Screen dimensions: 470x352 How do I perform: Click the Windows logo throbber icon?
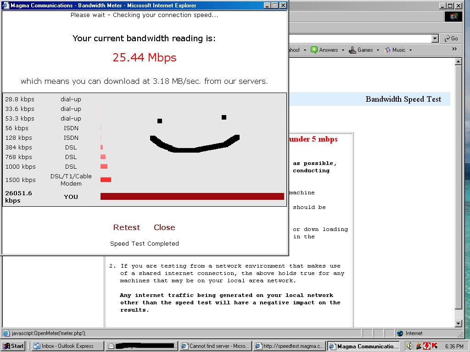(x=453, y=16)
